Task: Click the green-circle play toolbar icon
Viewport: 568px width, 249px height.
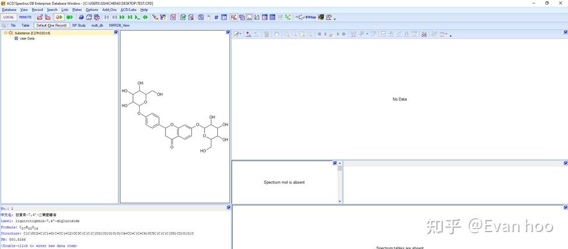Action: click(69, 17)
